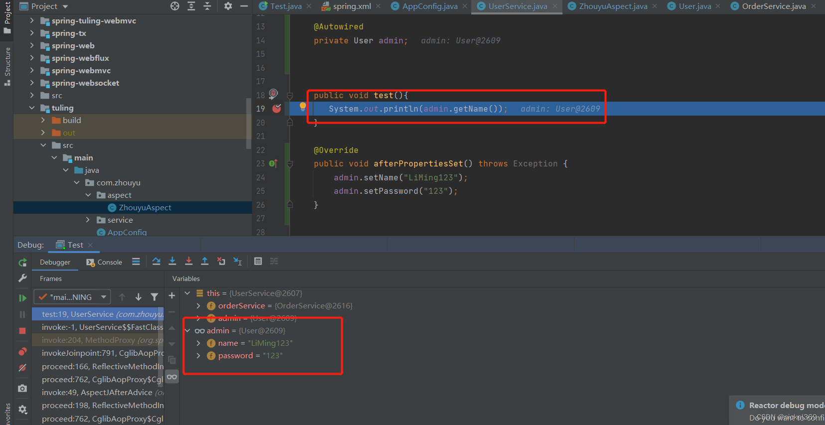Open the Debugger tab

55,262
